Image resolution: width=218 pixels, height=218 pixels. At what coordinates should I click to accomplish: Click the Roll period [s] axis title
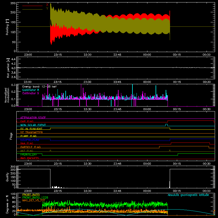click(x=8, y=68)
